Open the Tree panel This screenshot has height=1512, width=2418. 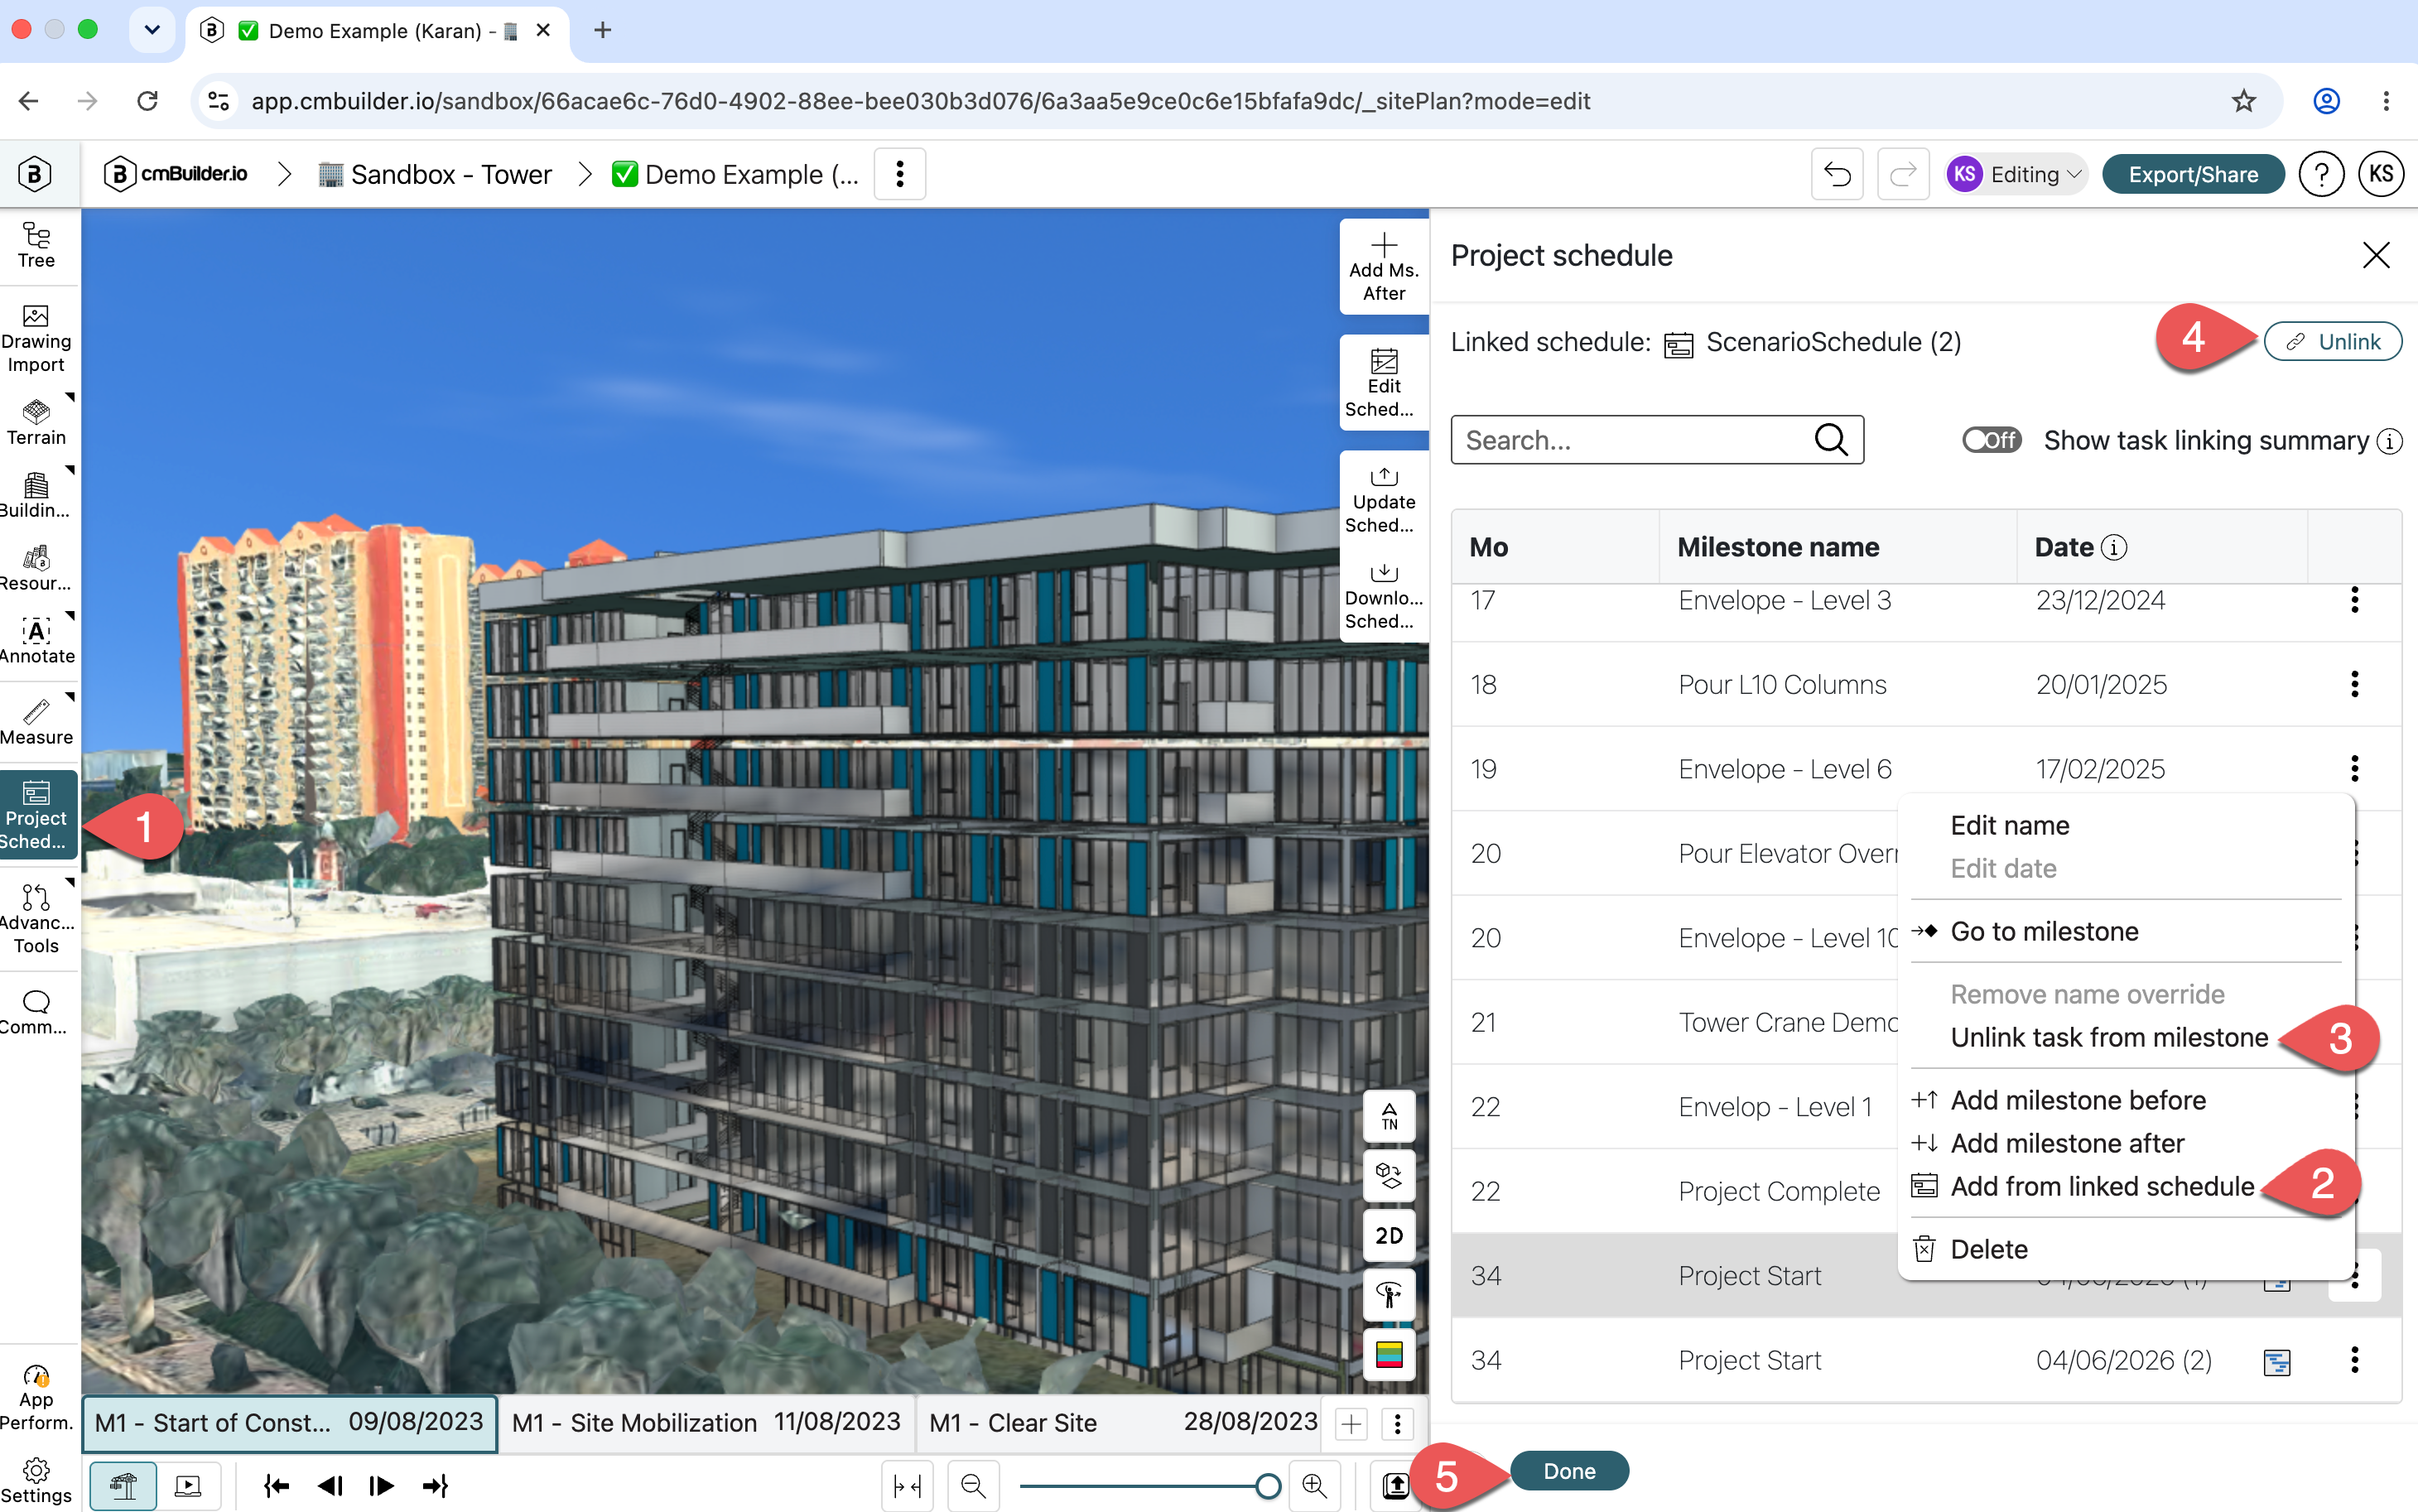pyautogui.click(x=36, y=245)
